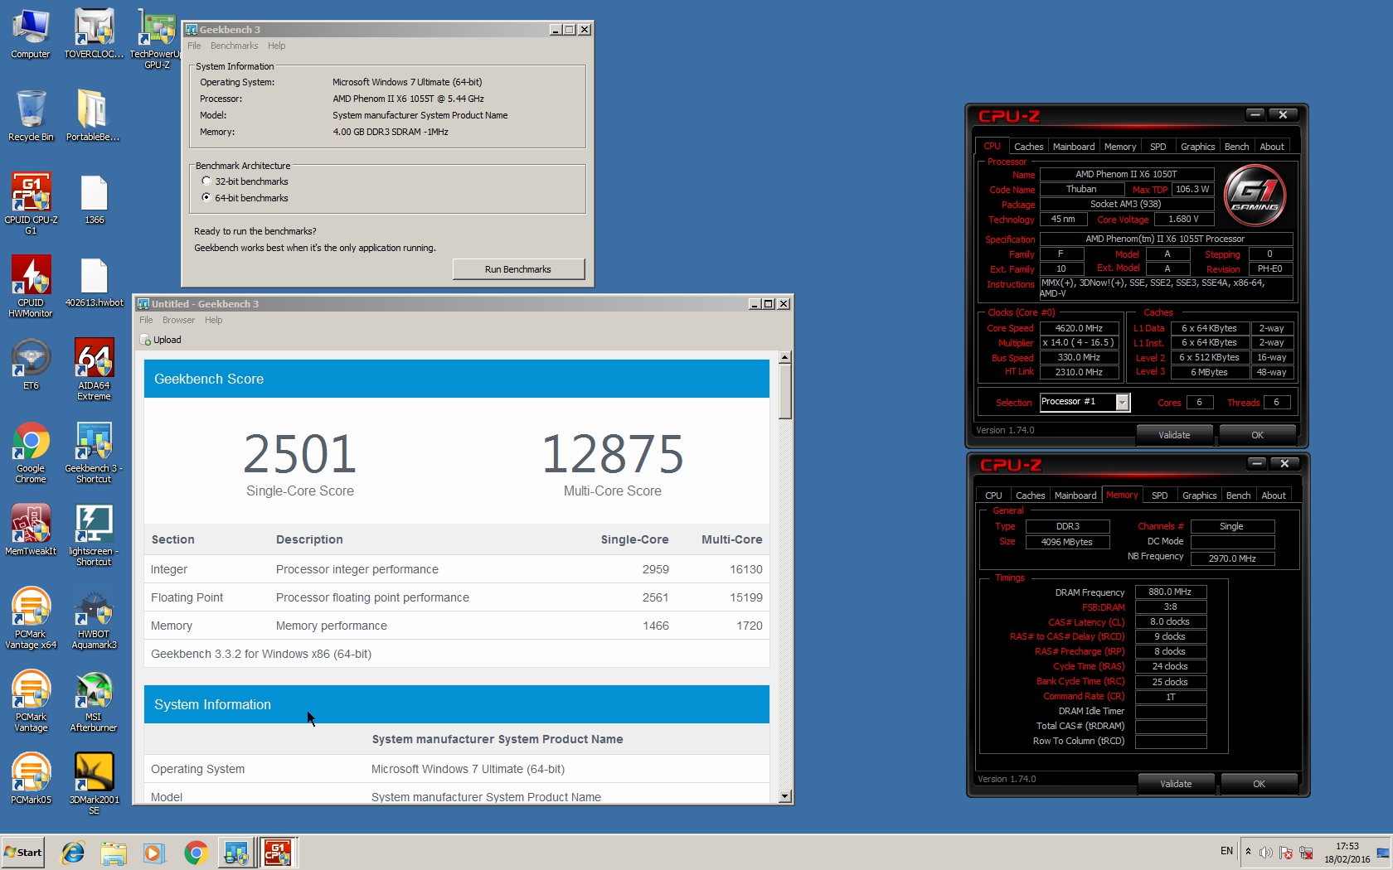Screen dimensions: 1393x870
Task: Open the Recycle Bin icon
Action: [31, 116]
